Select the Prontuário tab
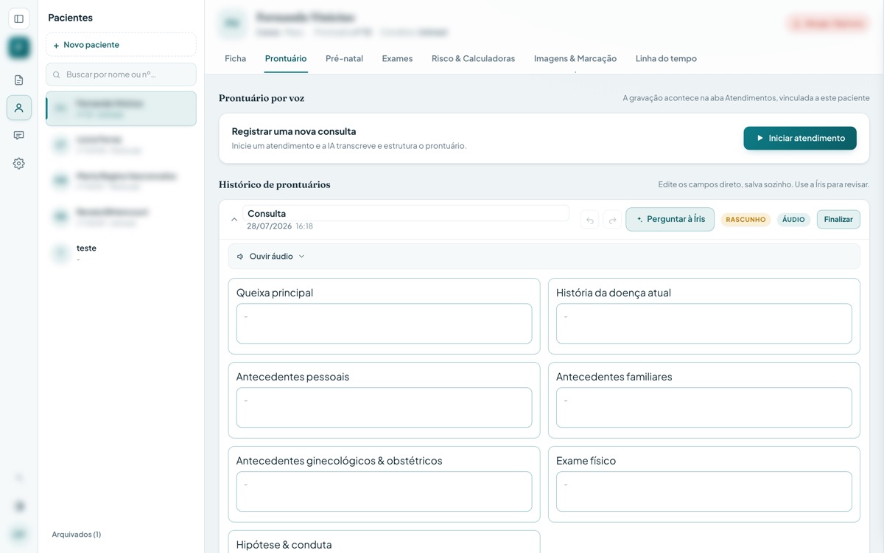 pyautogui.click(x=286, y=58)
